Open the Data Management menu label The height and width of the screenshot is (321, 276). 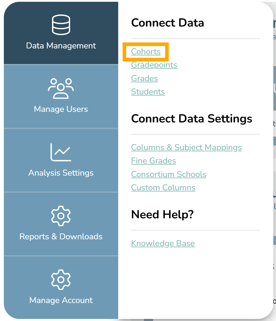61,46
